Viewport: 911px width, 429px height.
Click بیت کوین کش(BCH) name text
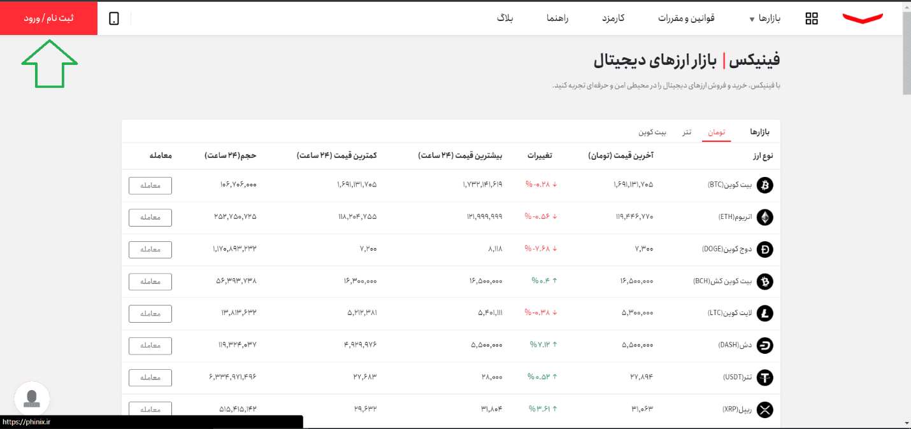[723, 281]
